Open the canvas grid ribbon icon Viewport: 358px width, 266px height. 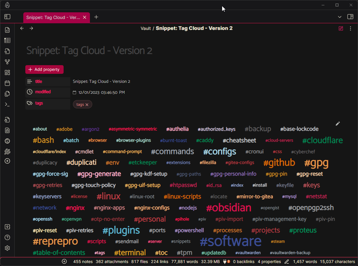(x=7, y=72)
